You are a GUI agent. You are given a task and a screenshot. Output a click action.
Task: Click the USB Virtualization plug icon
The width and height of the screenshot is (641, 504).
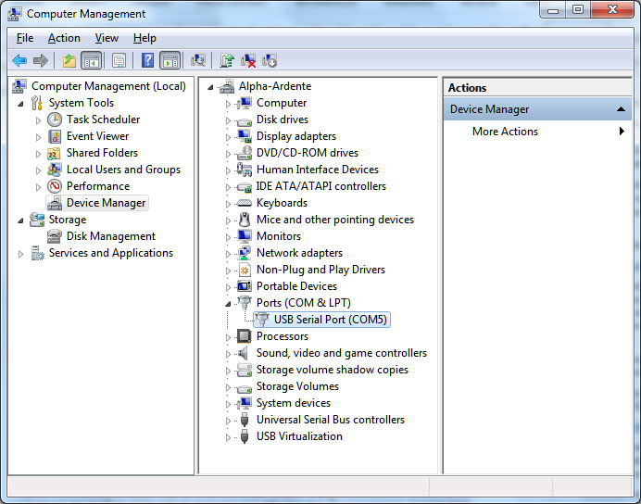point(245,436)
